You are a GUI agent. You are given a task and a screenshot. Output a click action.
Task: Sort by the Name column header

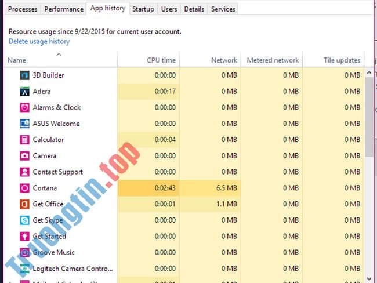61,59
